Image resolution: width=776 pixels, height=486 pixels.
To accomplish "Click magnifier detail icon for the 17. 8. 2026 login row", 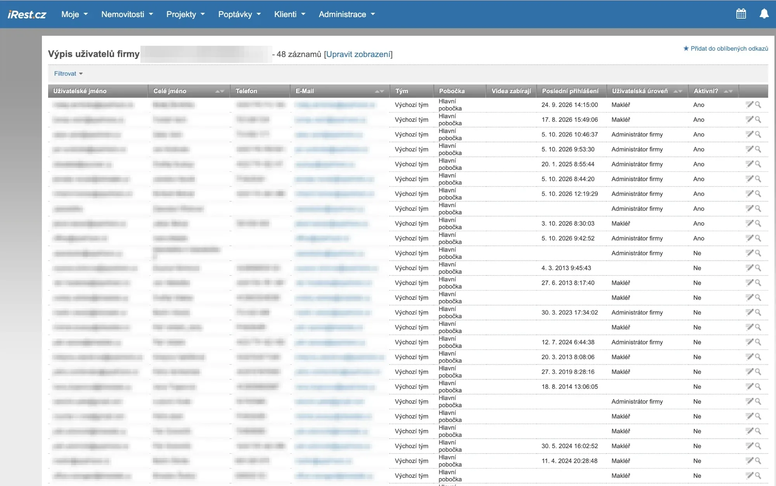I will click(758, 119).
